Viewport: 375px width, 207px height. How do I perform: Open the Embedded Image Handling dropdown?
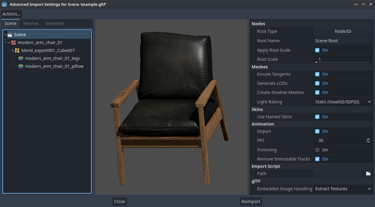[343, 189]
